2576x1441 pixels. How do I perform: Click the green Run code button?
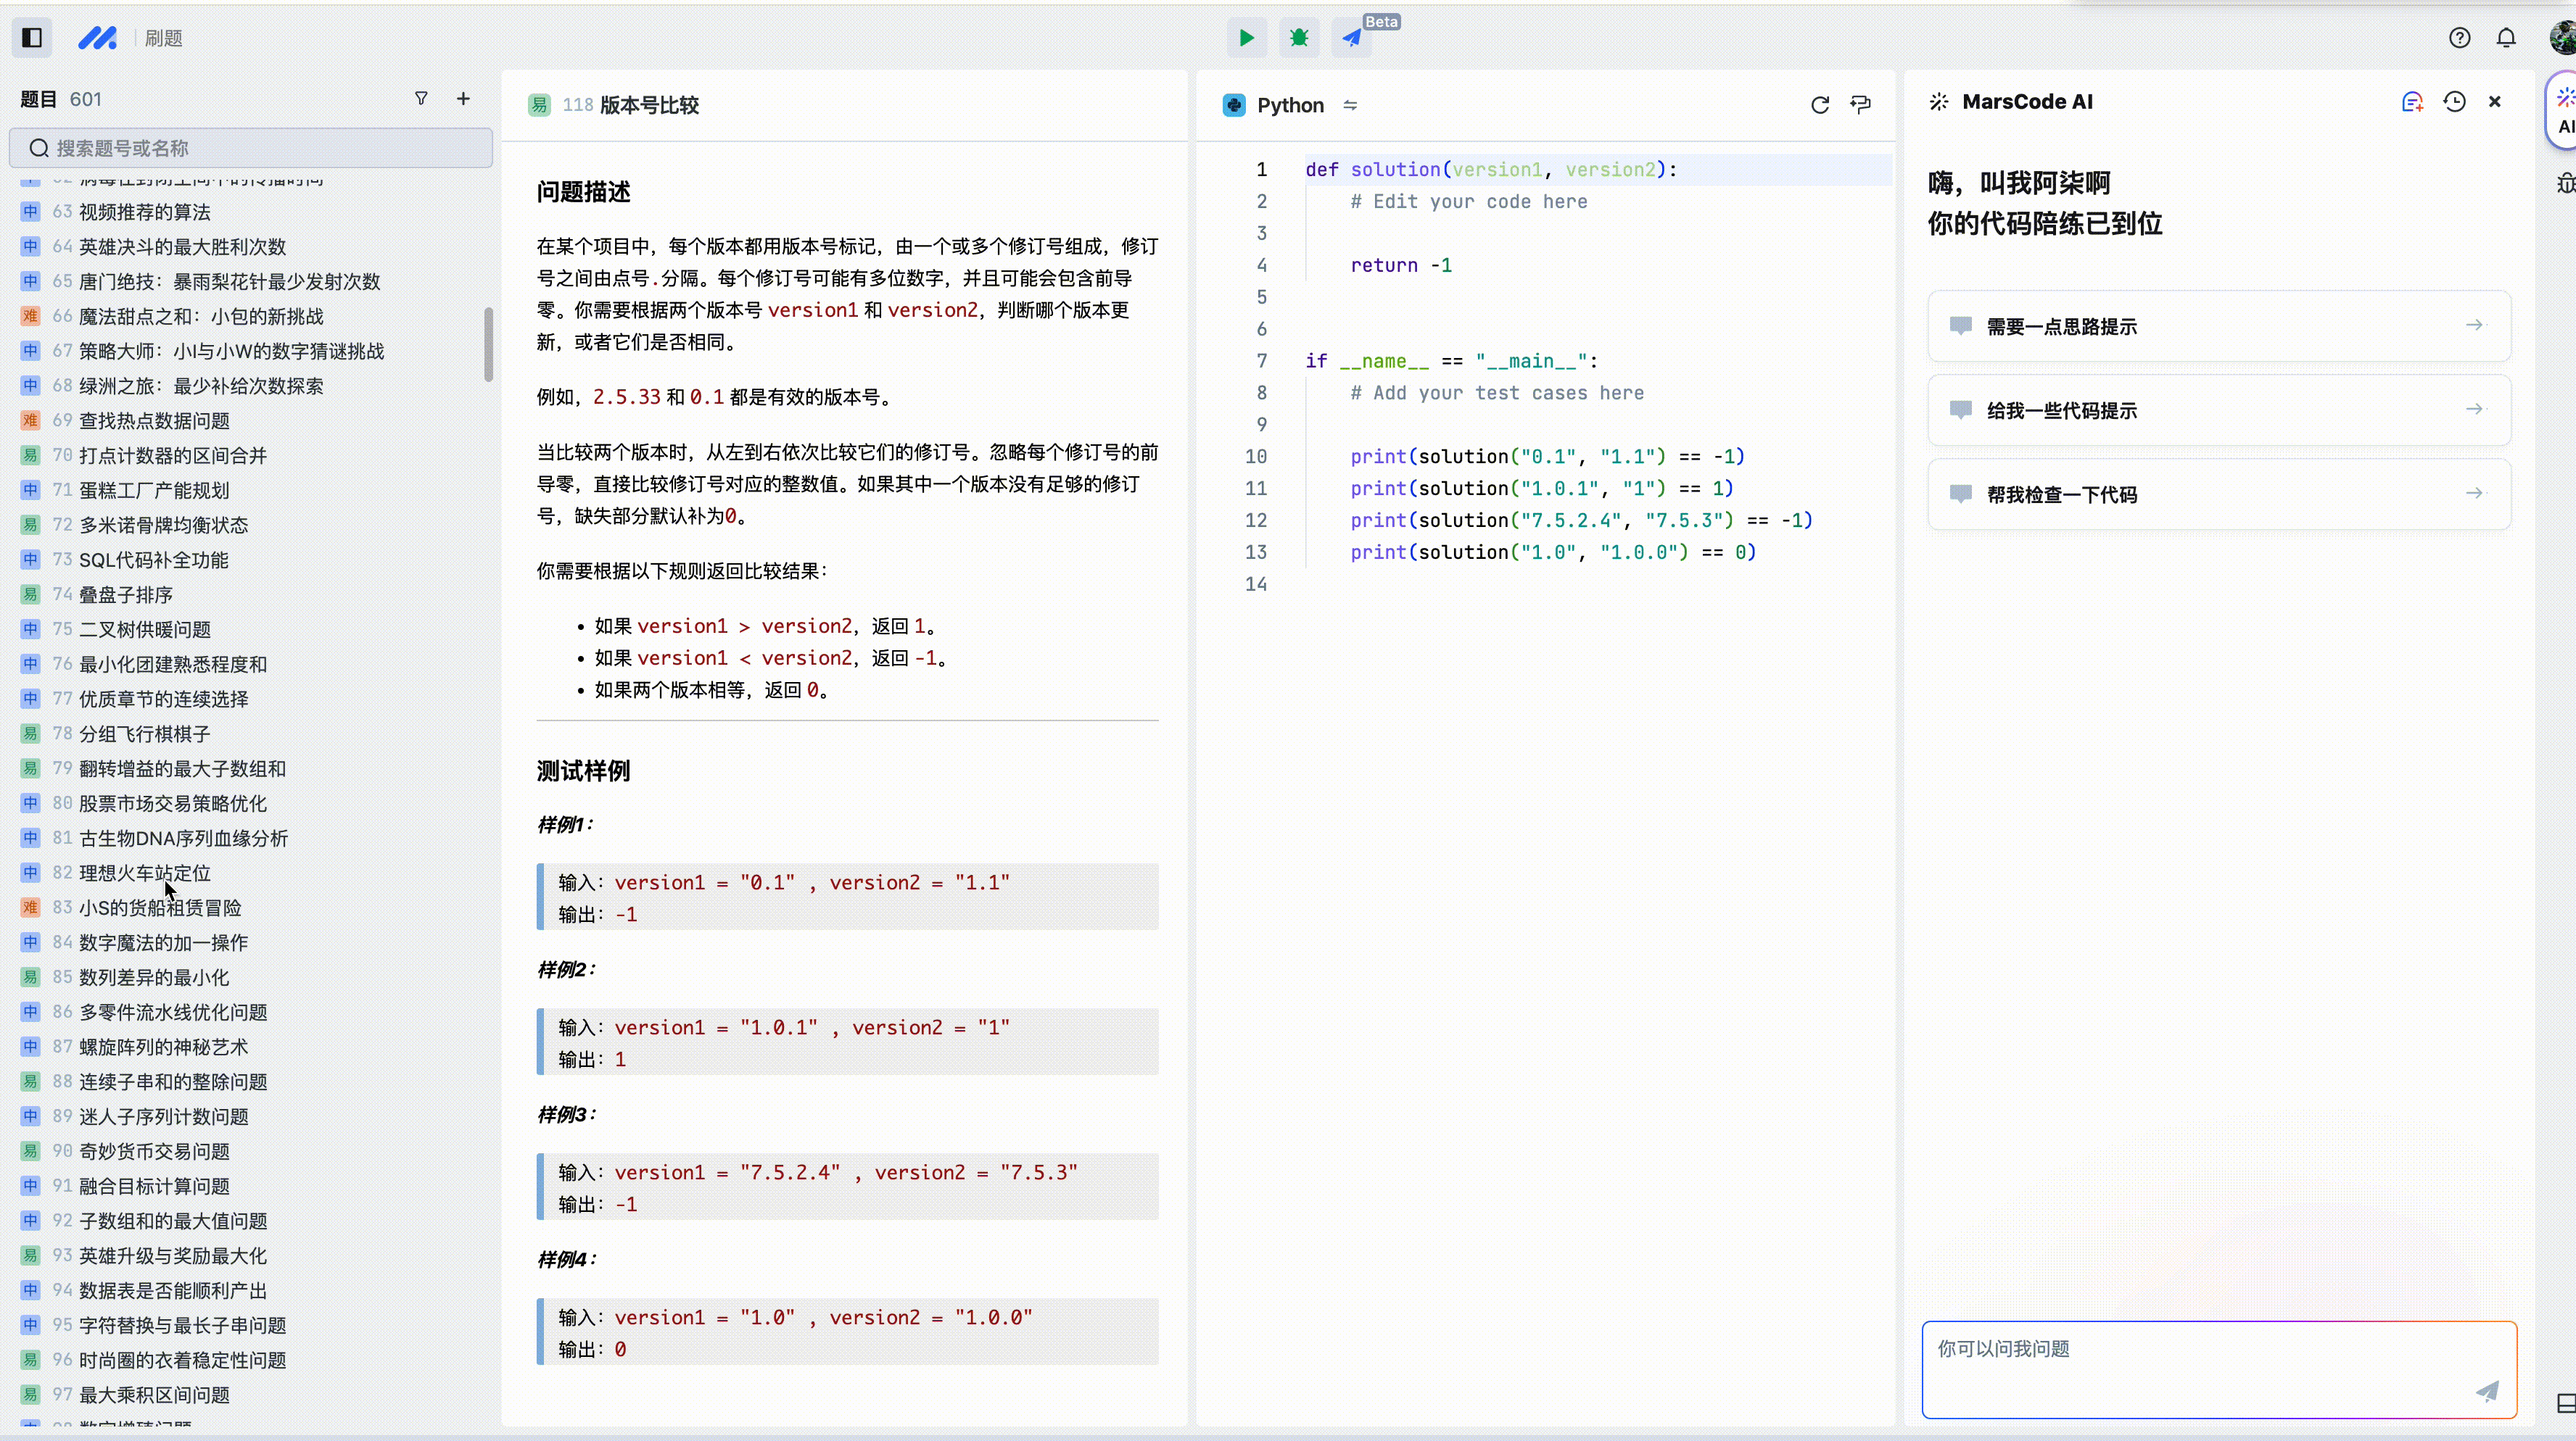1246,38
